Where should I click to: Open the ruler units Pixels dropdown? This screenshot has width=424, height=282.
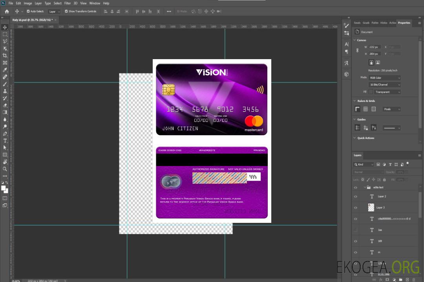[x=391, y=109]
